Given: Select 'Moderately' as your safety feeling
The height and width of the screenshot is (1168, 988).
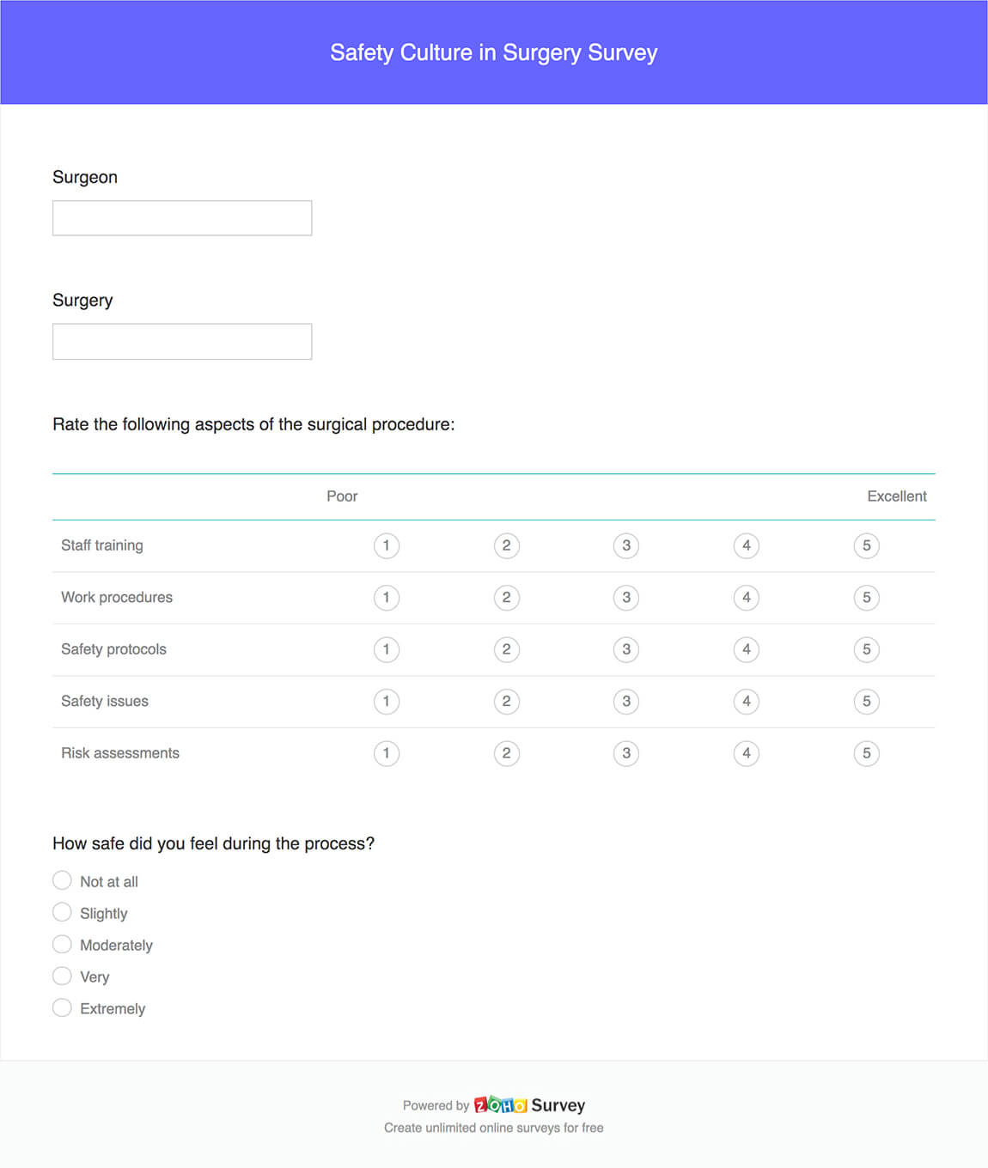Looking at the screenshot, I should (x=62, y=943).
